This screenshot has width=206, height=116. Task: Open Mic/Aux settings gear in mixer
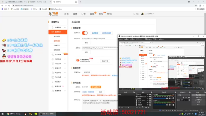coord(173,105)
